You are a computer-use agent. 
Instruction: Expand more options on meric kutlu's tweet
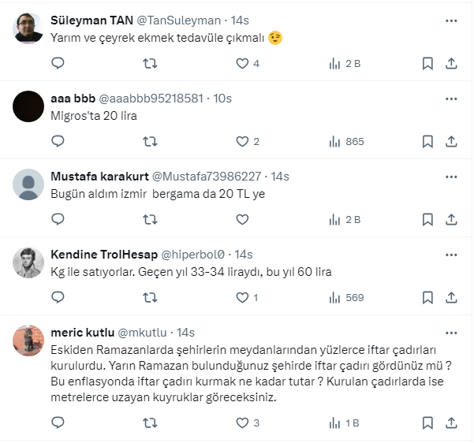451,333
